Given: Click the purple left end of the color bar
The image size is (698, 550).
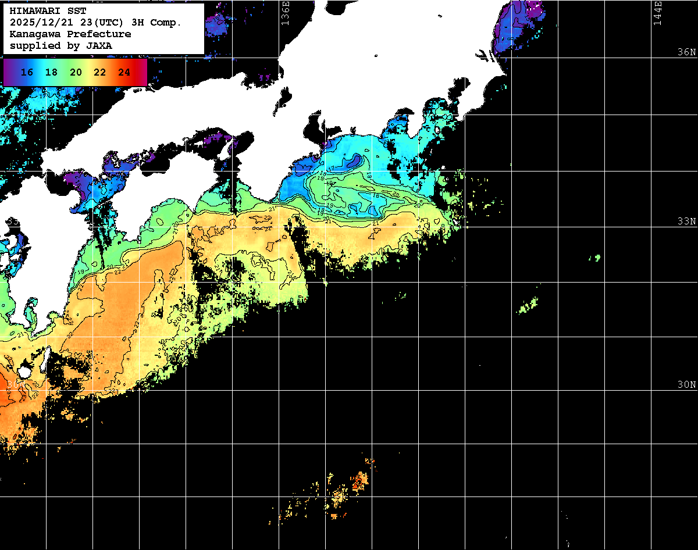Looking at the screenshot, I should coord(8,73).
